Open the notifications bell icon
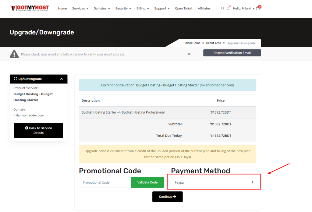The image size is (312, 212). [228, 9]
